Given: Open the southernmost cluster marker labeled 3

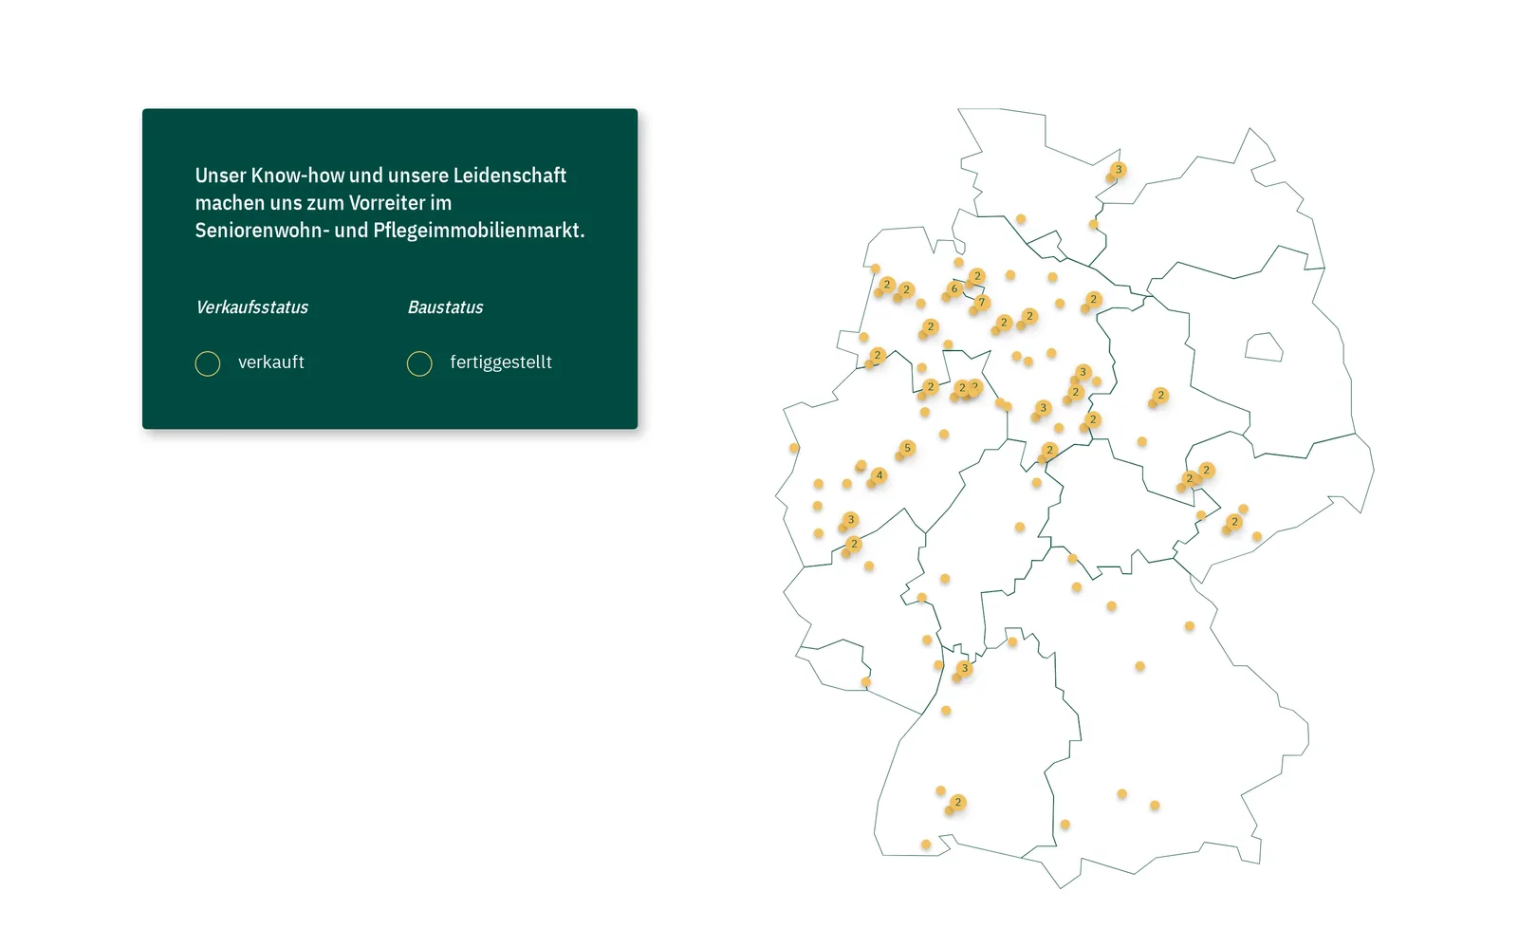Looking at the screenshot, I should click(965, 668).
